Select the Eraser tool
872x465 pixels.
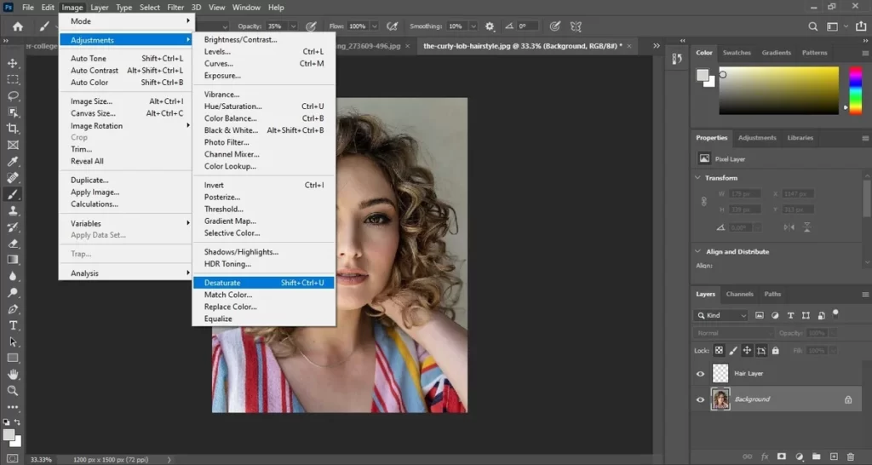point(13,244)
